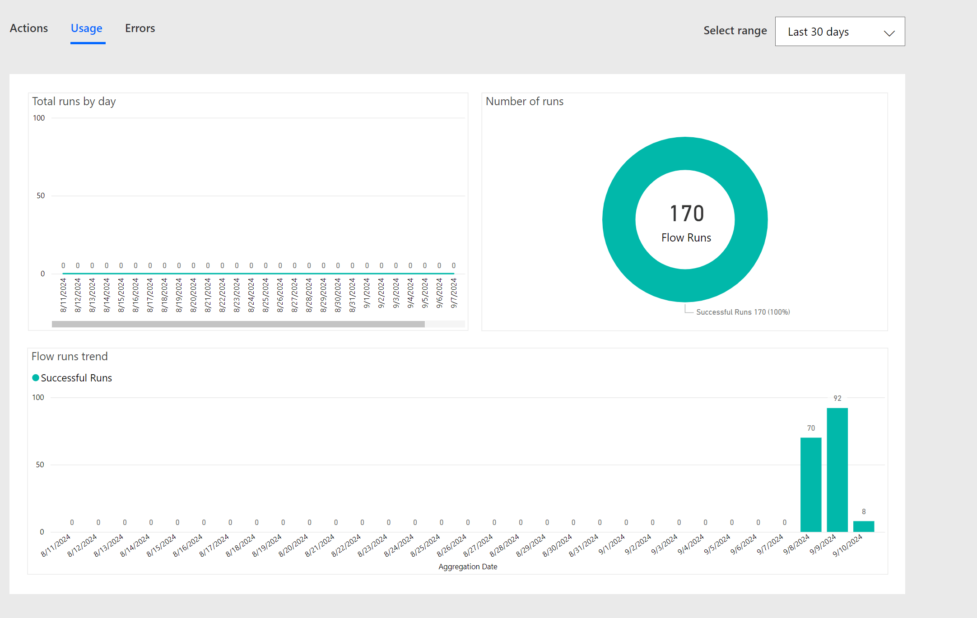Click the 9/9/2024 bar showing 92 runs

click(837, 469)
